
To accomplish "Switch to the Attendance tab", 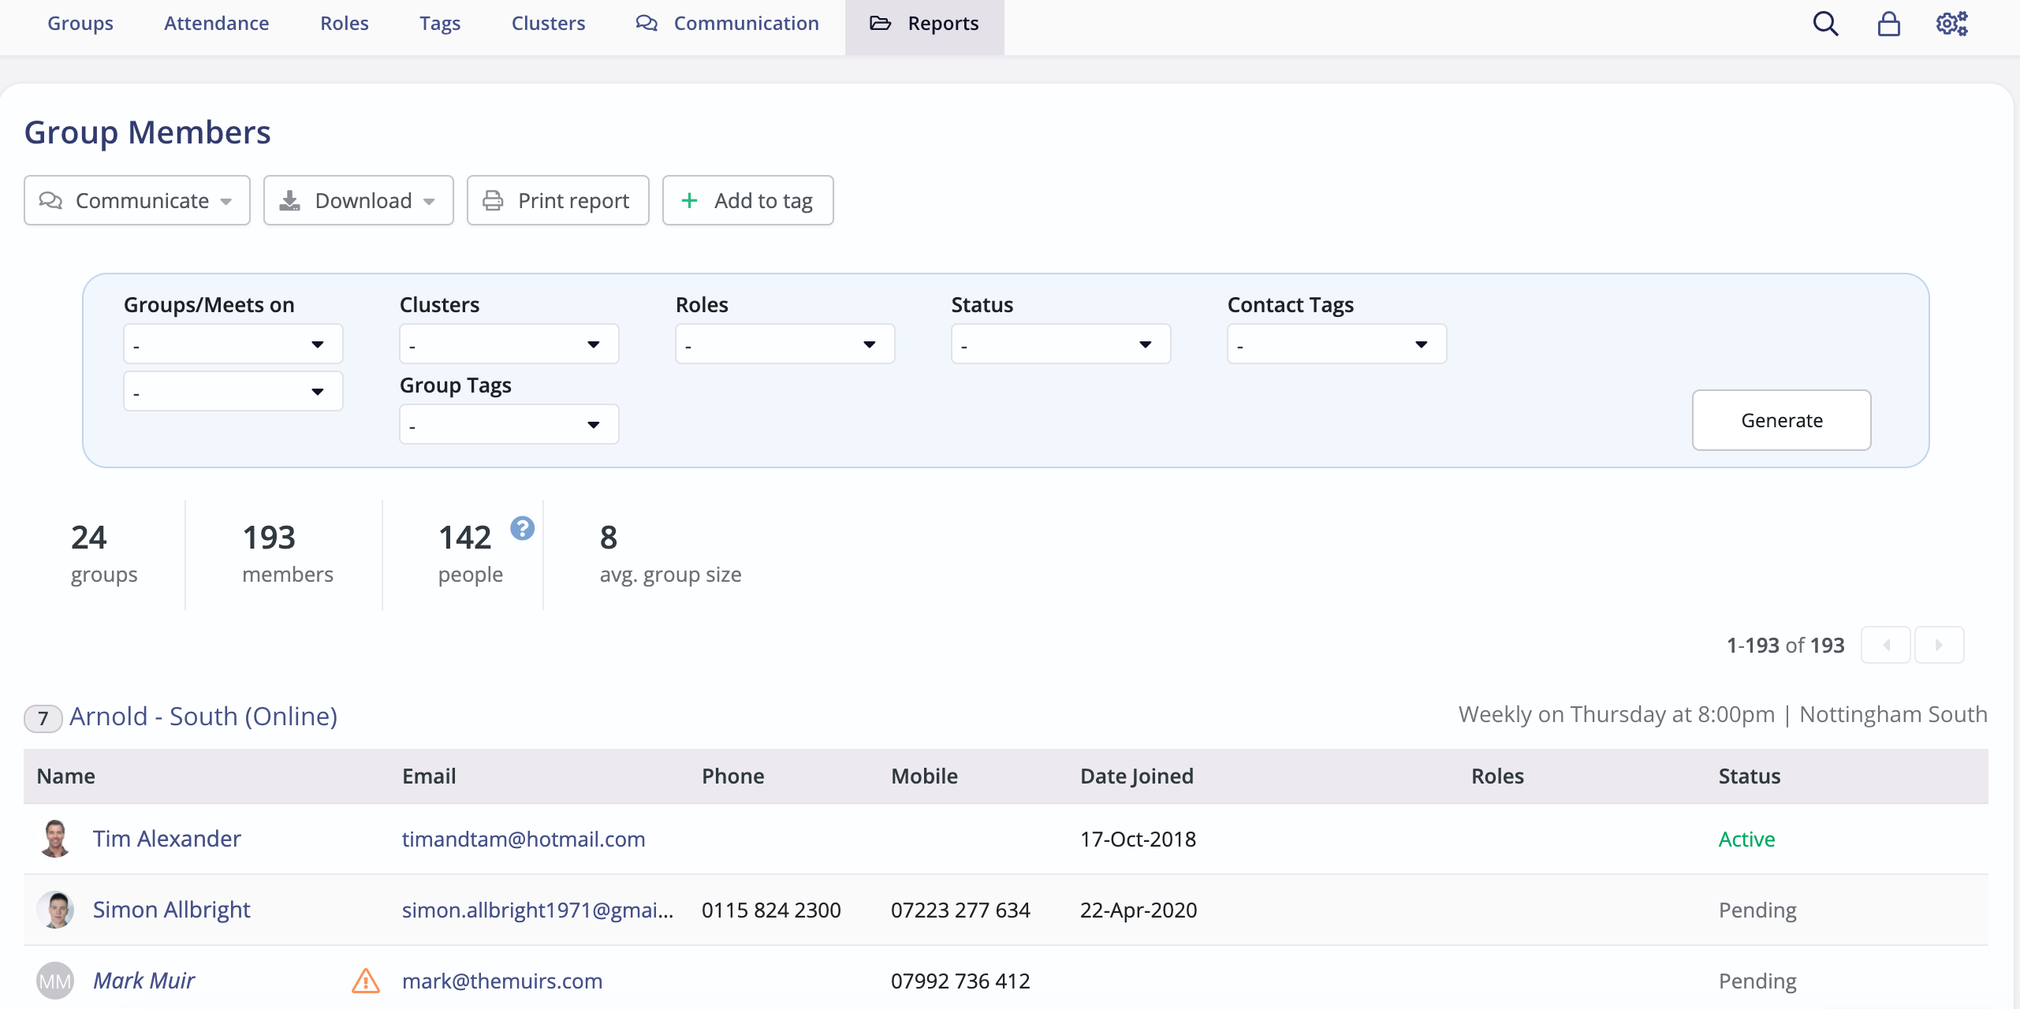I will pos(216,24).
